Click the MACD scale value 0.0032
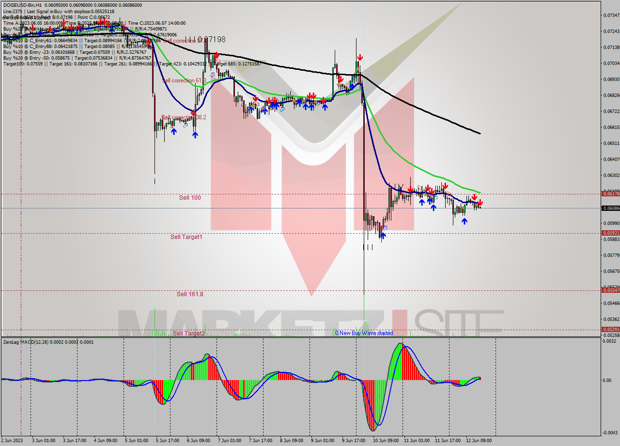The height and width of the screenshot is (446, 620). tap(609, 341)
